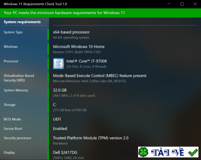Viewport: 201px width, 160px height.
Task: Click the Hardware text under TPM
Action: (60, 143)
